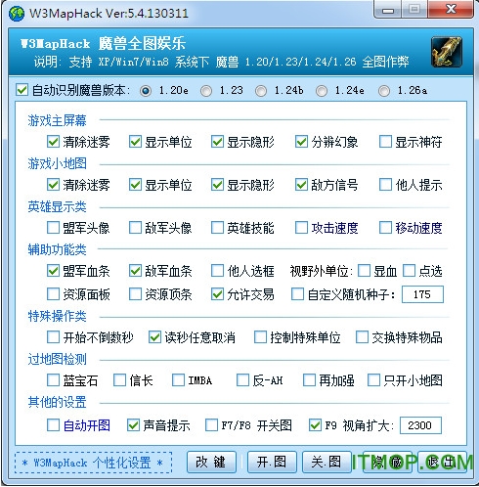Check the 反-AH option
The width and height of the screenshot is (479, 487).
pos(242,380)
